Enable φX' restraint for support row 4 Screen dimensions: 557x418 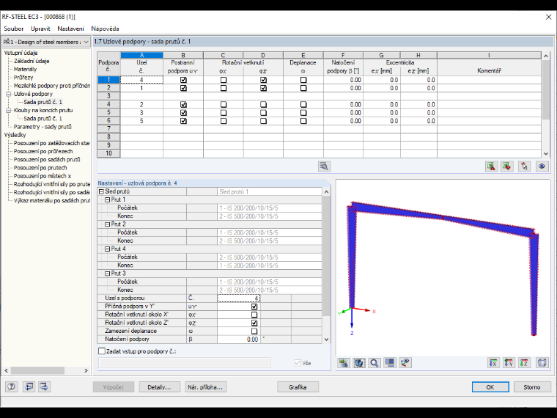tap(224, 104)
